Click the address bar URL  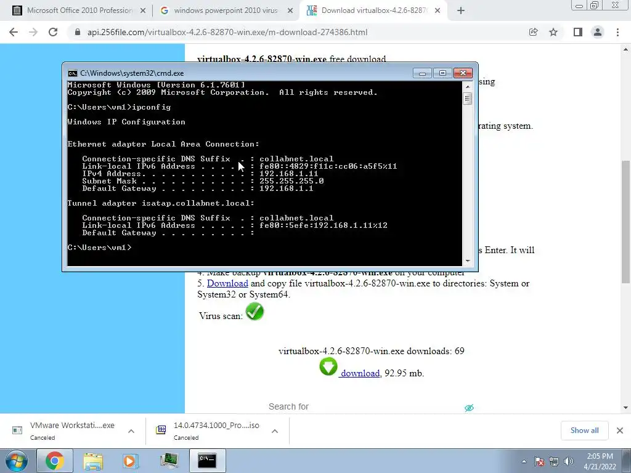click(227, 32)
